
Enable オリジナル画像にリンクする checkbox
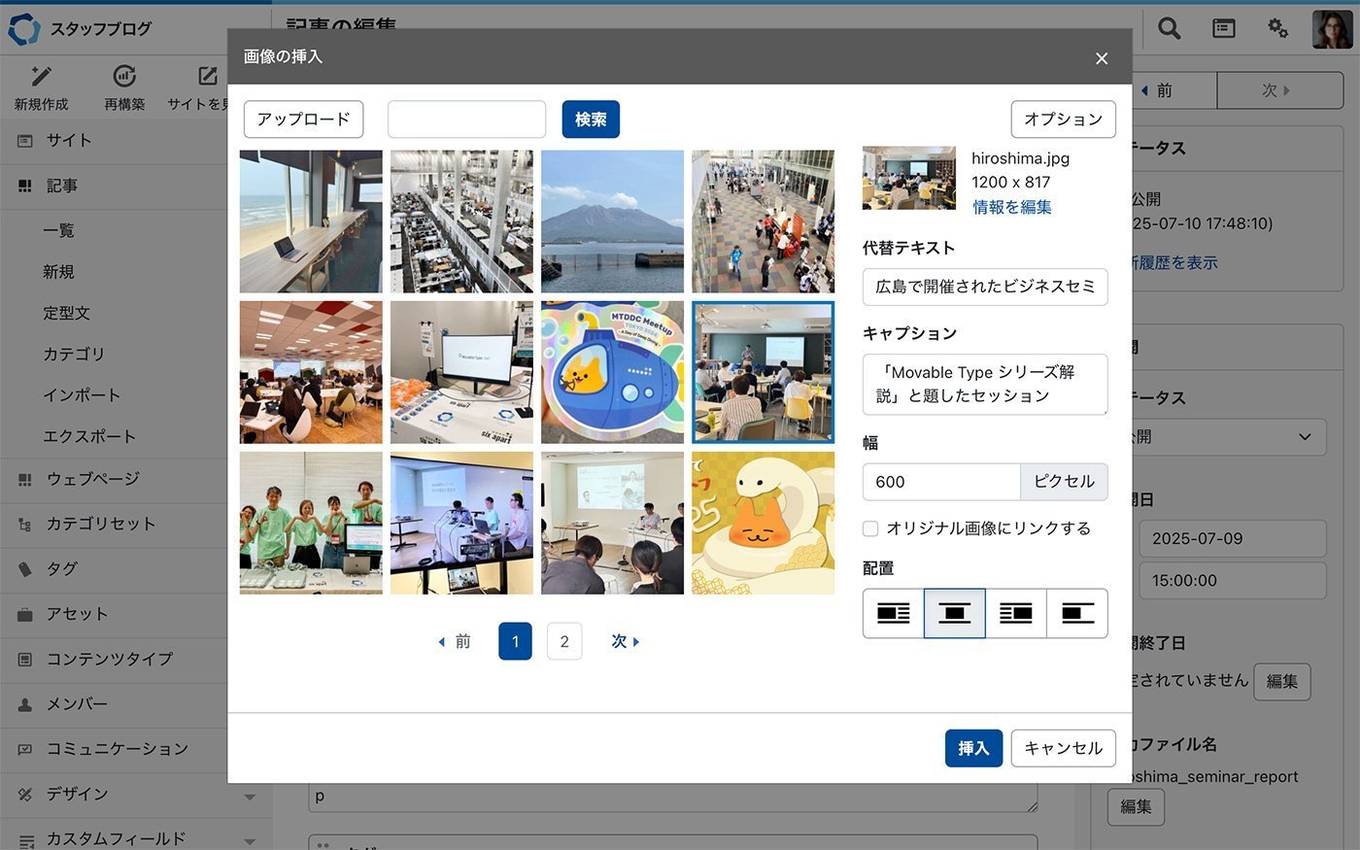click(x=869, y=528)
